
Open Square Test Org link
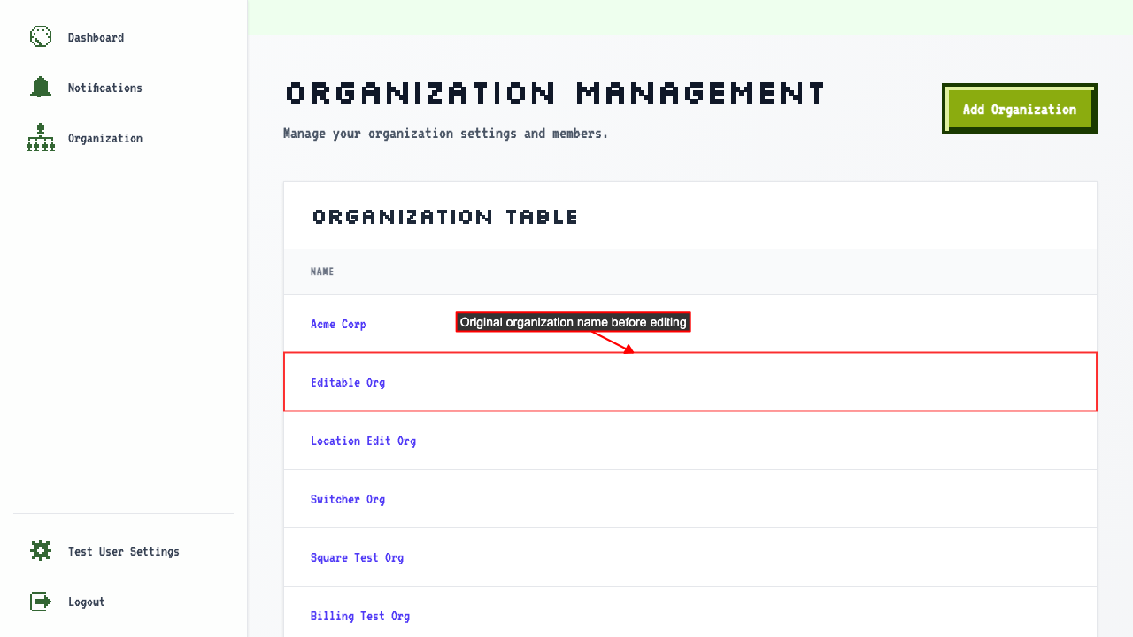coord(357,557)
